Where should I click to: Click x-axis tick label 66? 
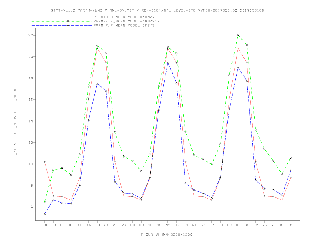point(238,225)
